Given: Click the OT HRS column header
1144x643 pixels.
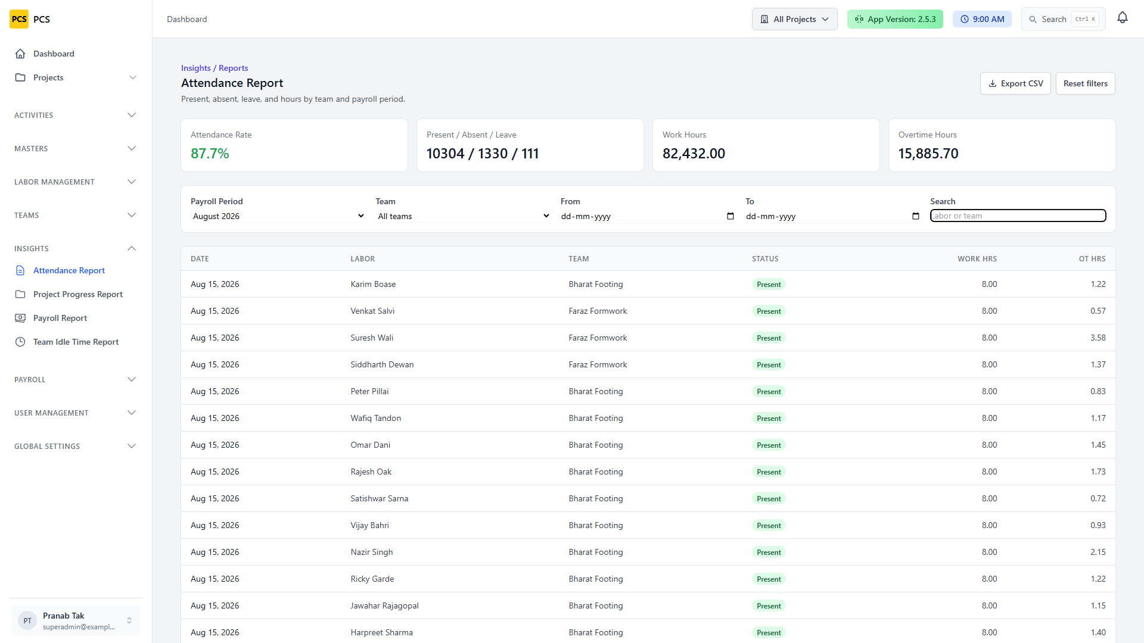Looking at the screenshot, I should (1092, 259).
